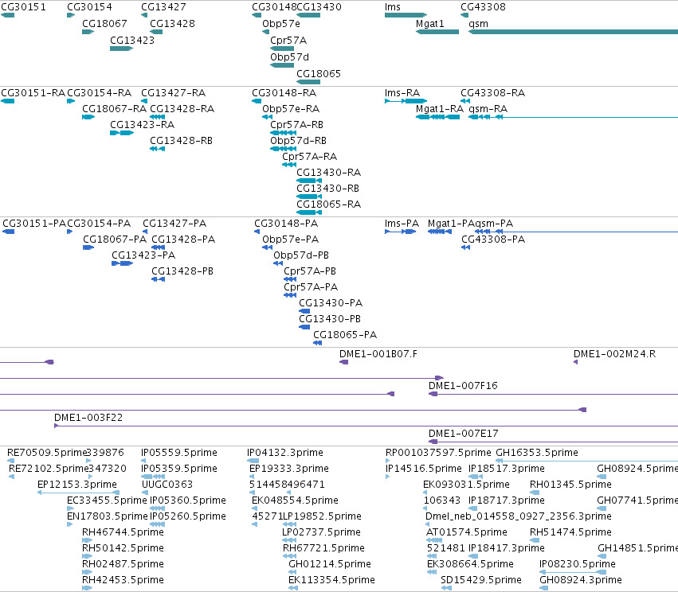Select the DME1-002M24.R clone label
The height and width of the screenshot is (592, 678).
[614, 354]
